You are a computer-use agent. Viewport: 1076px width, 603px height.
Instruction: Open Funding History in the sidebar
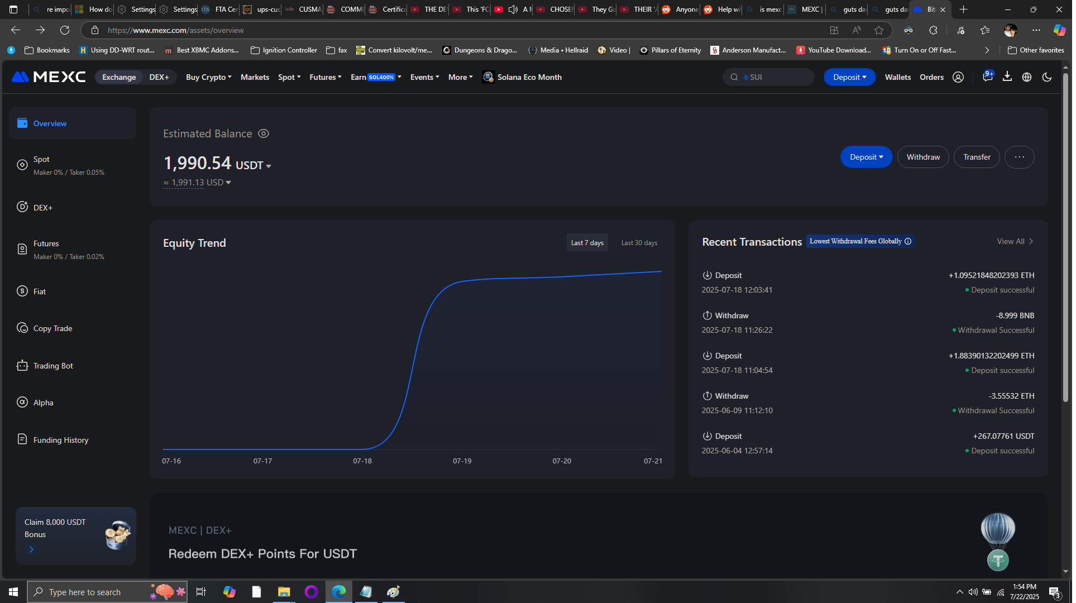click(x=73, y=440)
